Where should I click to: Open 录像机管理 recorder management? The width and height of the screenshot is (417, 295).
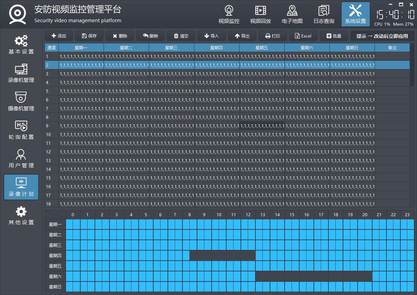[x=21, y=73]
